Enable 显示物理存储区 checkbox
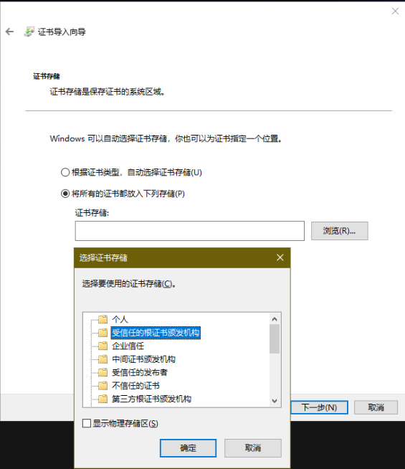The image size is (405, 469). coord(87,423)
